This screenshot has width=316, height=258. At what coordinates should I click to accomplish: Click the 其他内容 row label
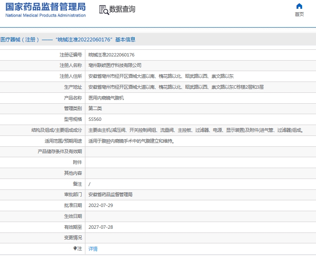73,173
